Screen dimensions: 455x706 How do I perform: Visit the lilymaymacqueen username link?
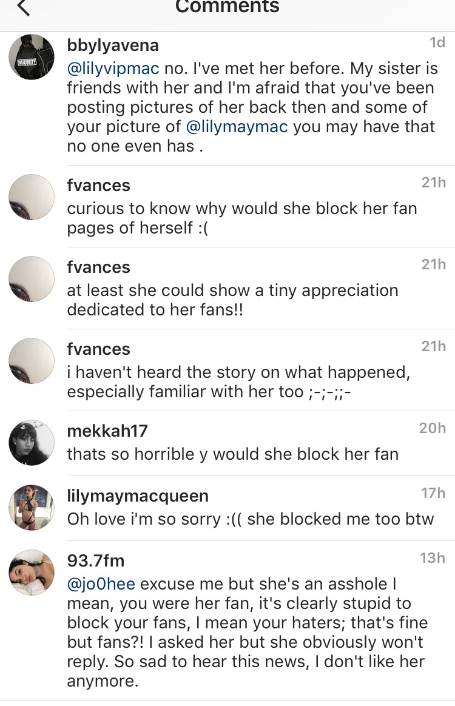[137, 496]
